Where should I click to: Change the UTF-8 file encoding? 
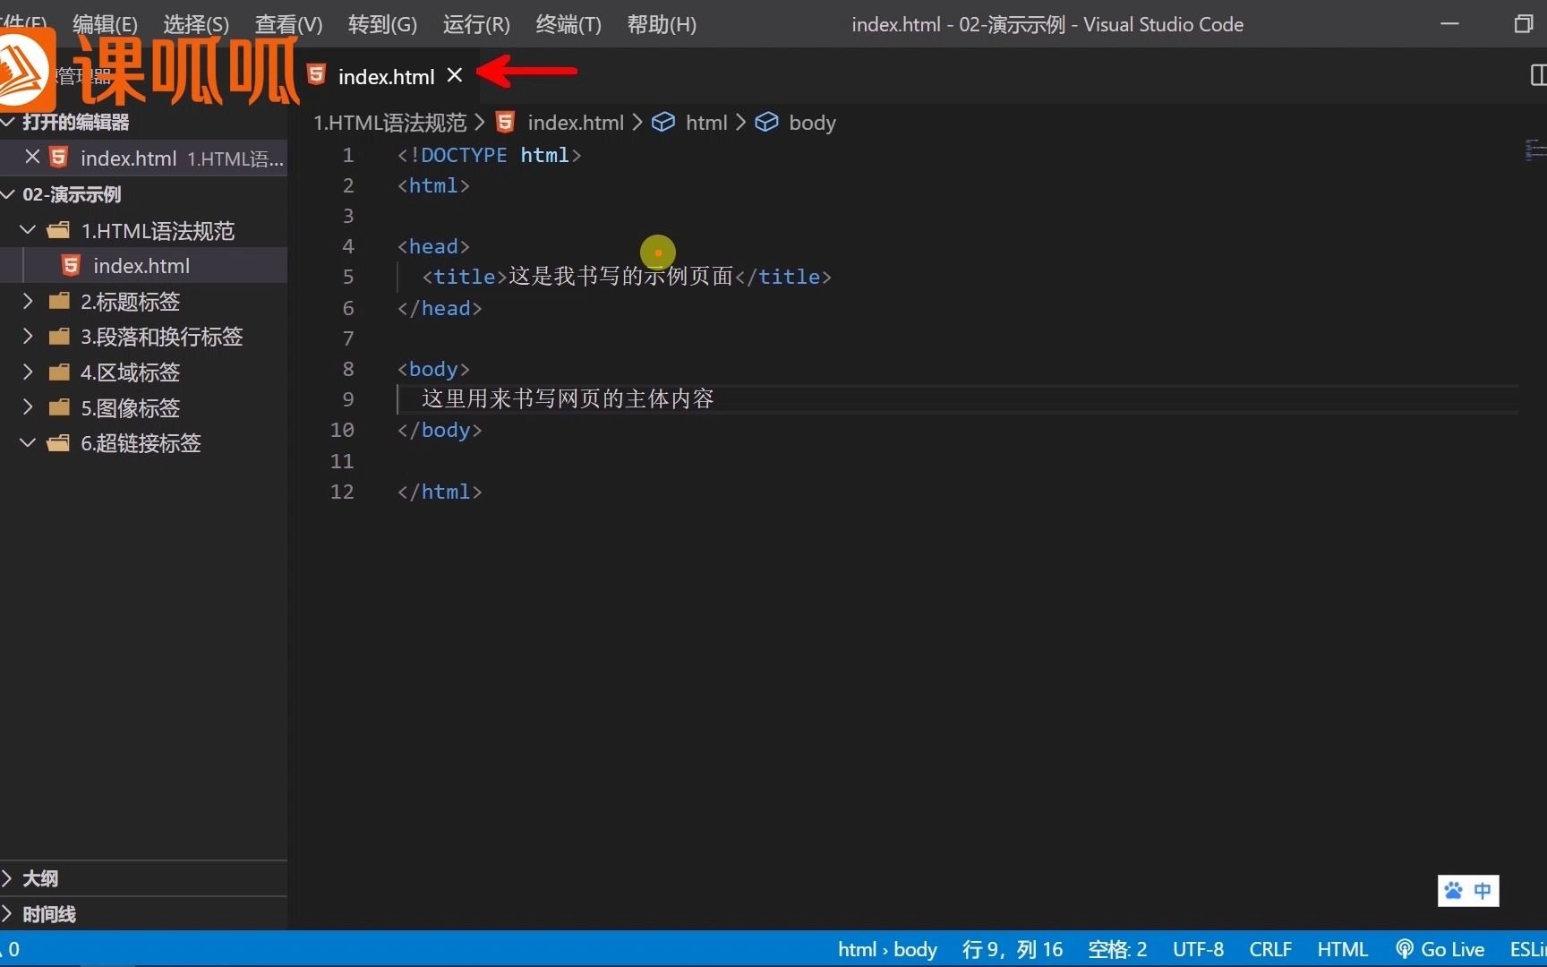(x=1198, y=949)
